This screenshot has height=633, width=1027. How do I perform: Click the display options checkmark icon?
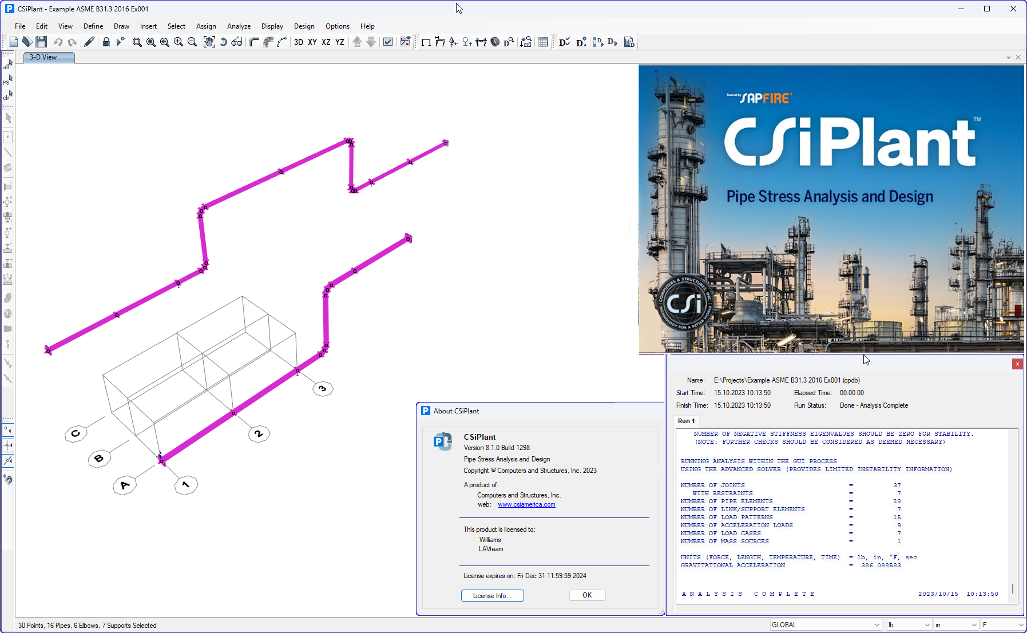(x=388, y=42)
